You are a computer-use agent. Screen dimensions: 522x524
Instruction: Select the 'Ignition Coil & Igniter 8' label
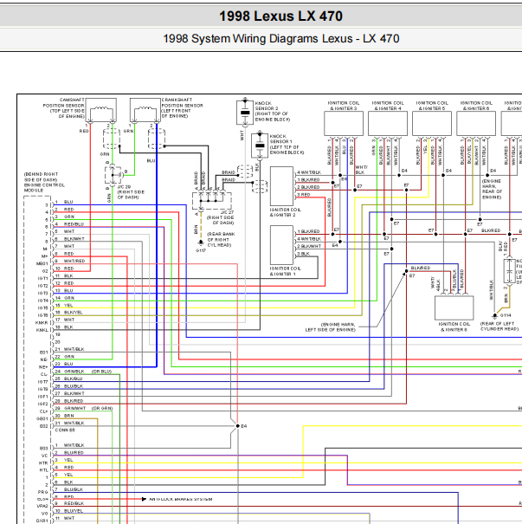(x=454, y=327)
